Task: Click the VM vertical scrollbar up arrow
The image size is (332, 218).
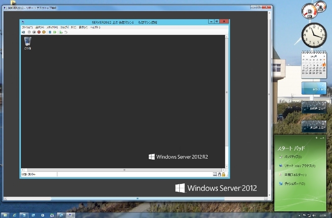Action: (227, 37)
